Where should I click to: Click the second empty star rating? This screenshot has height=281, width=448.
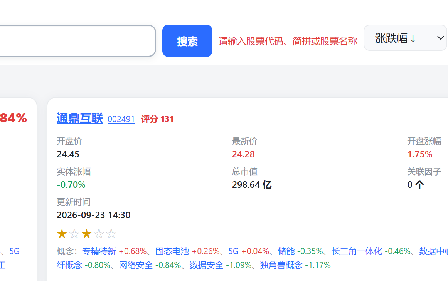(x=74, y=234)
